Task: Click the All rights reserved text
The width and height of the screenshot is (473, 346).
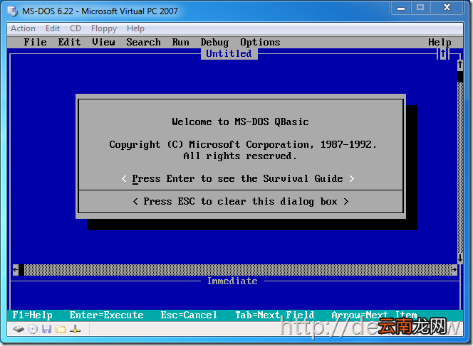Action: pos(240,156)
